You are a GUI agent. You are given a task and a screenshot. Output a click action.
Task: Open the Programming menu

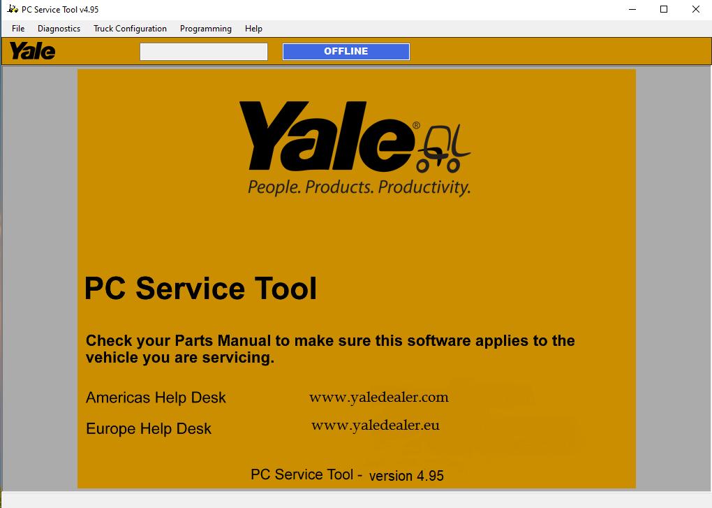pos(206,29)
